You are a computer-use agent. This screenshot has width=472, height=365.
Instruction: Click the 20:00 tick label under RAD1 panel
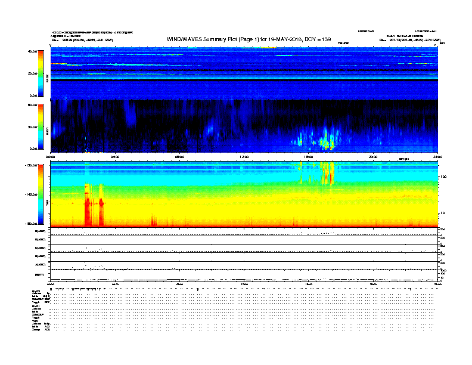point(373,157)
